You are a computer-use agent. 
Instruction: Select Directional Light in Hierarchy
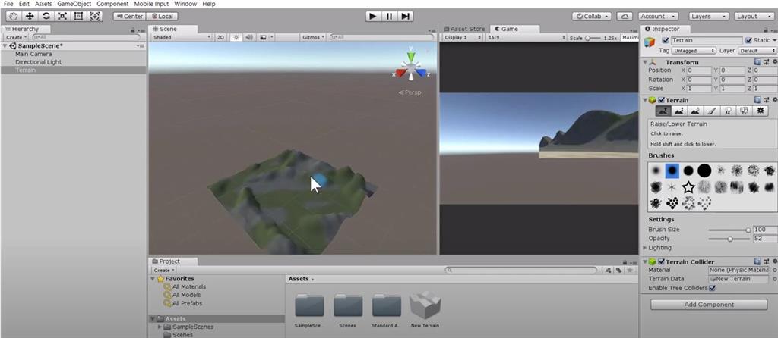pos(38,62)
